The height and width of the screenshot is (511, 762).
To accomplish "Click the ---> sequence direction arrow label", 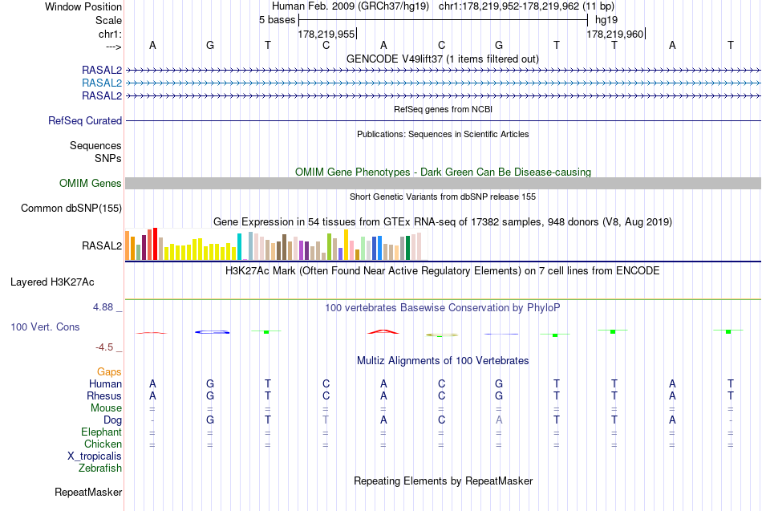I will (113, 47).
